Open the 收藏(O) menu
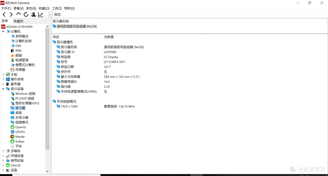This screenshot has width=328, height=176. (44, 8)
